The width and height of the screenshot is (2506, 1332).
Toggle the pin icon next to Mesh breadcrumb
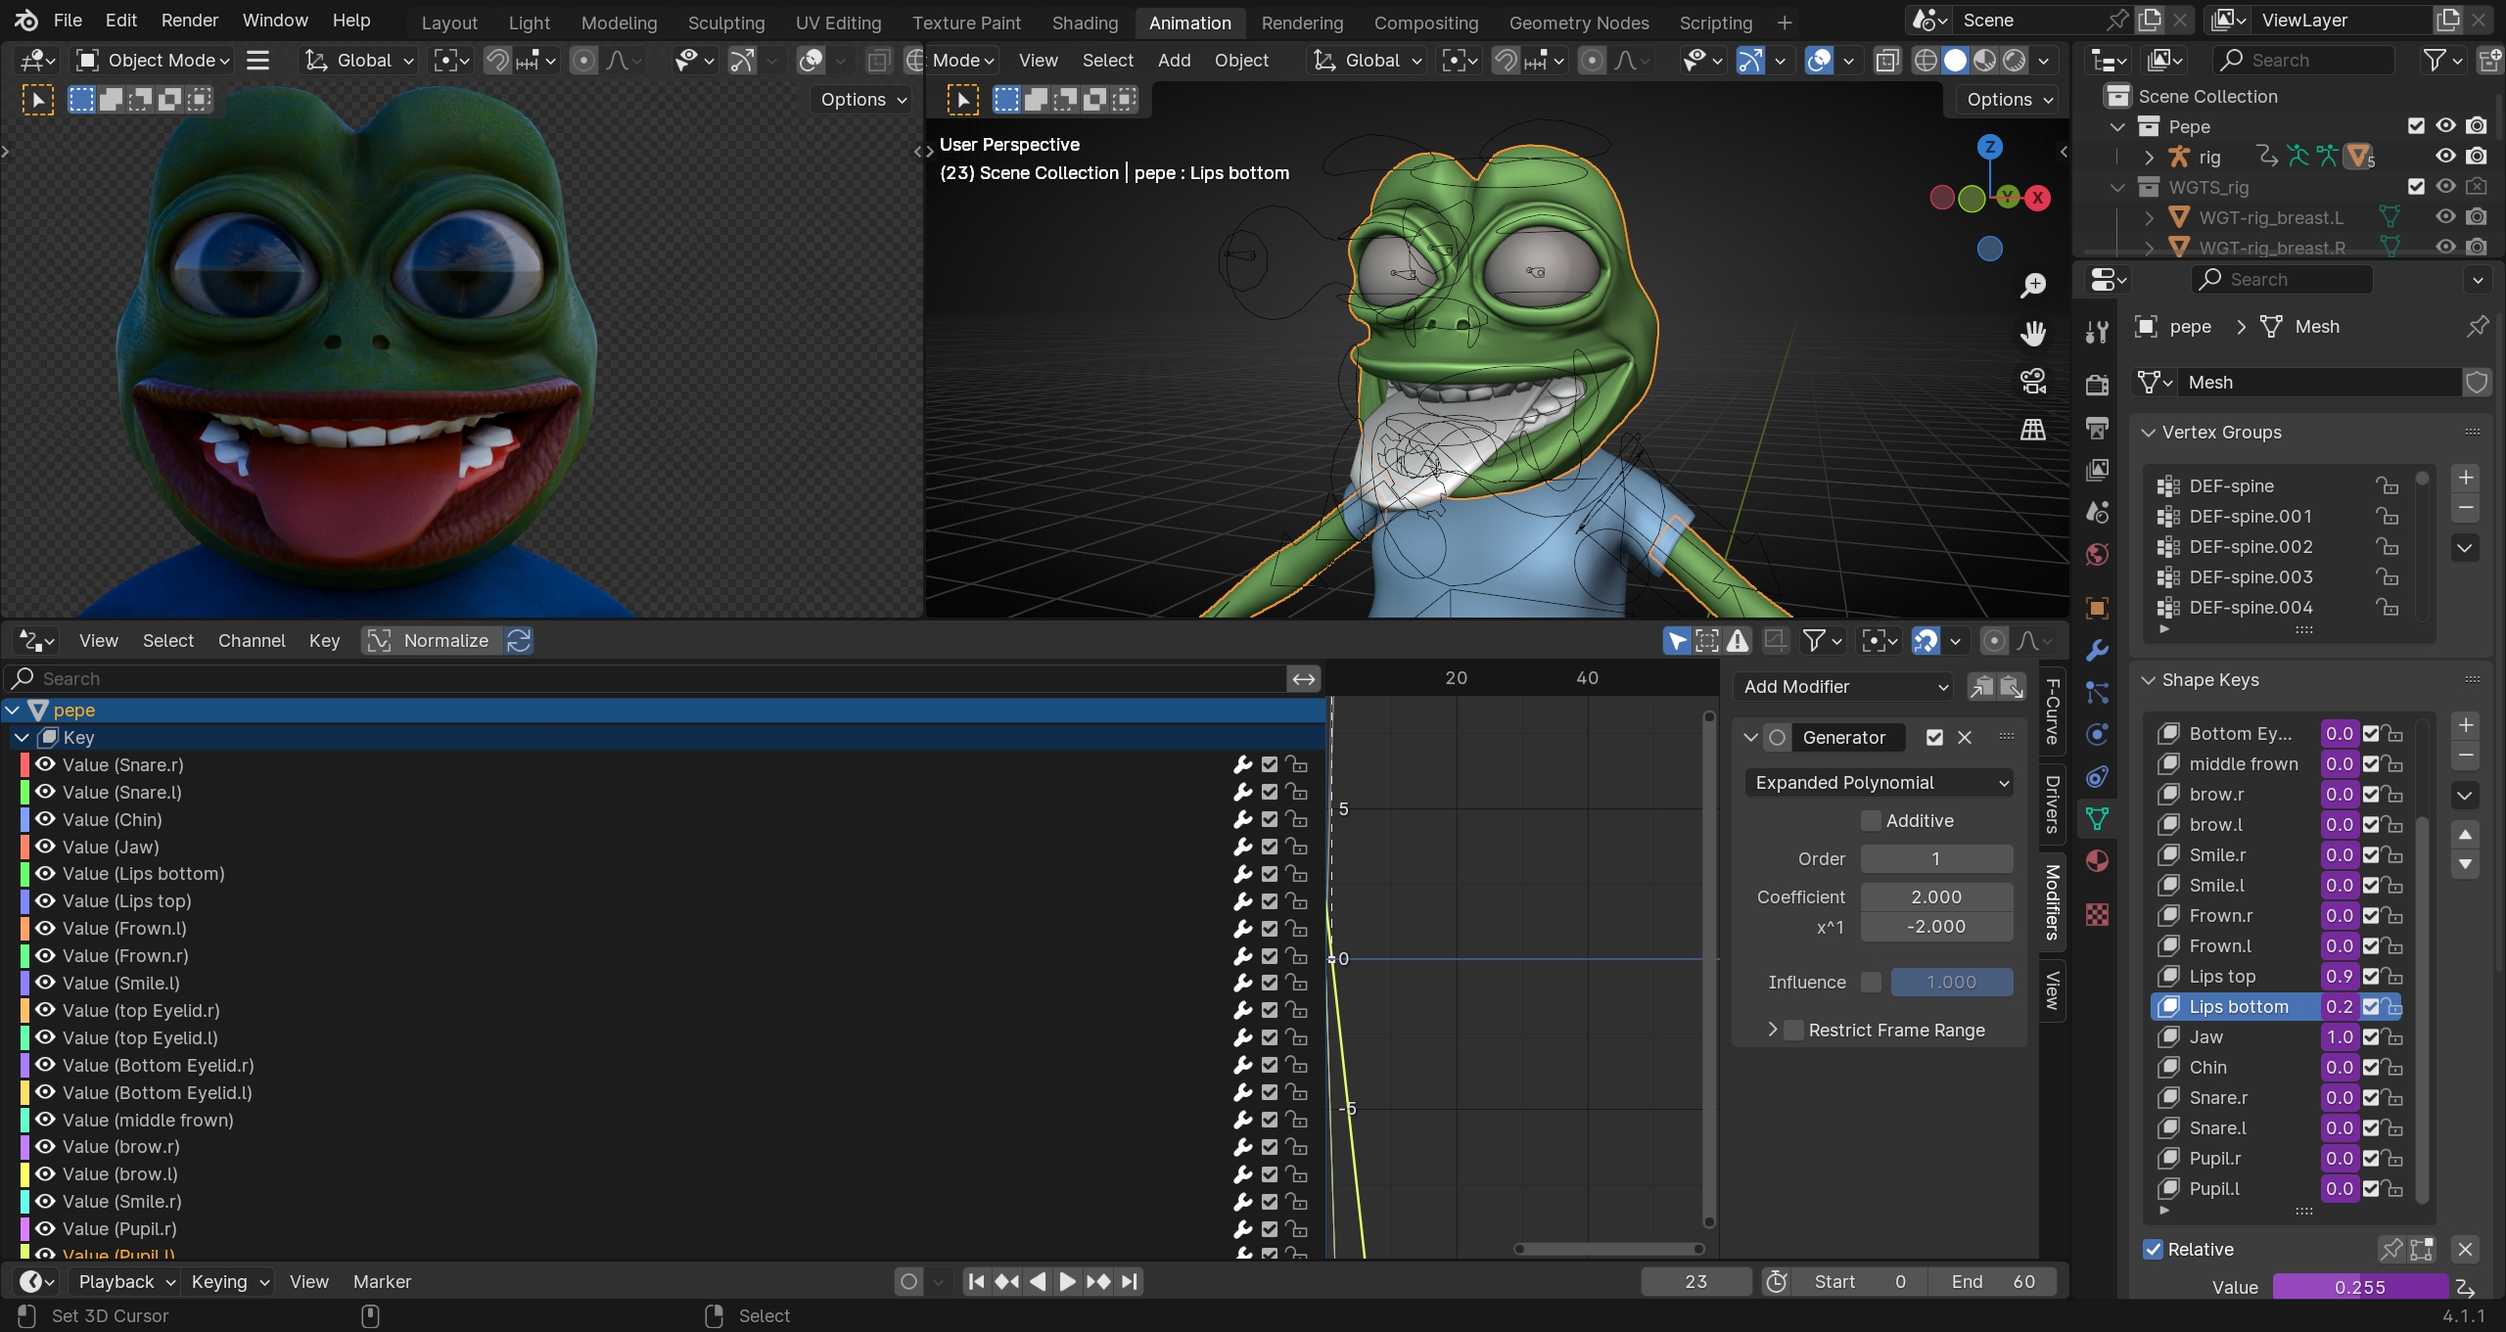click(2477, 327)
